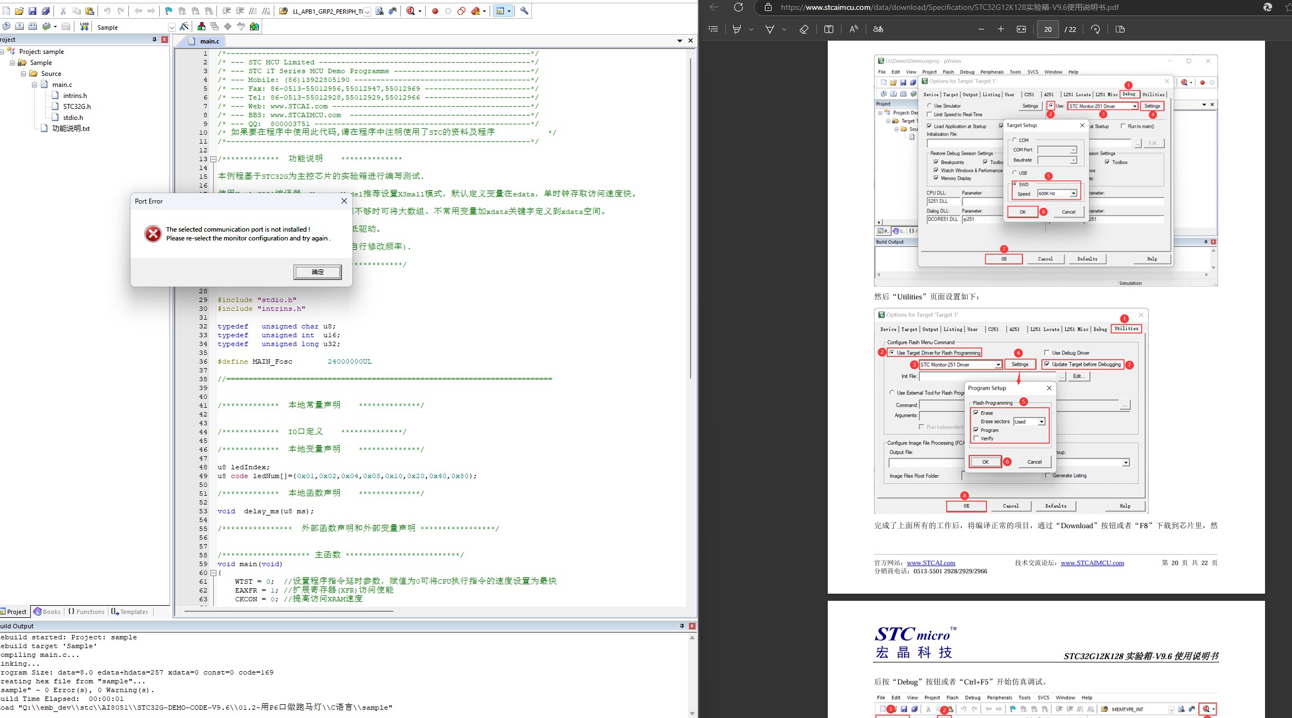1292x718 pixels.
Task: Zoom in on the PDF with the plus icon
Action: click(x=1001, y=29)
